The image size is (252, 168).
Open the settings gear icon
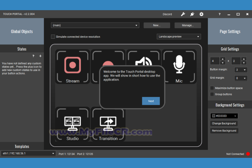click(201, 14)
